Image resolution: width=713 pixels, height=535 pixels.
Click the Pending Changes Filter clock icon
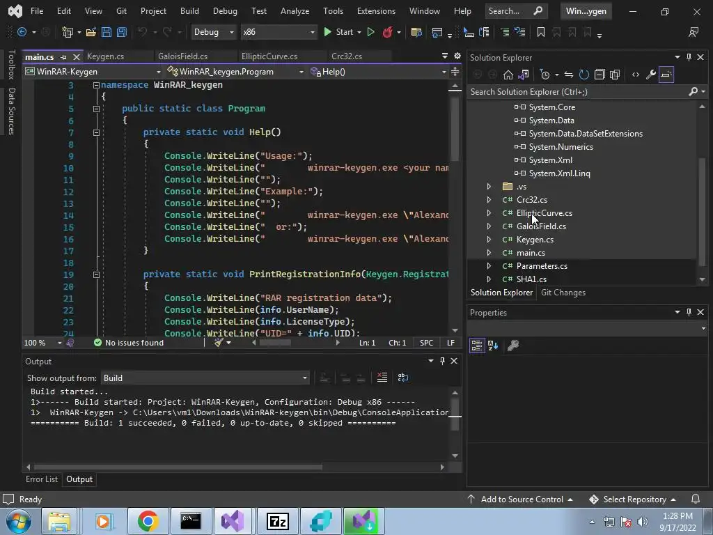tap(544, 75)
